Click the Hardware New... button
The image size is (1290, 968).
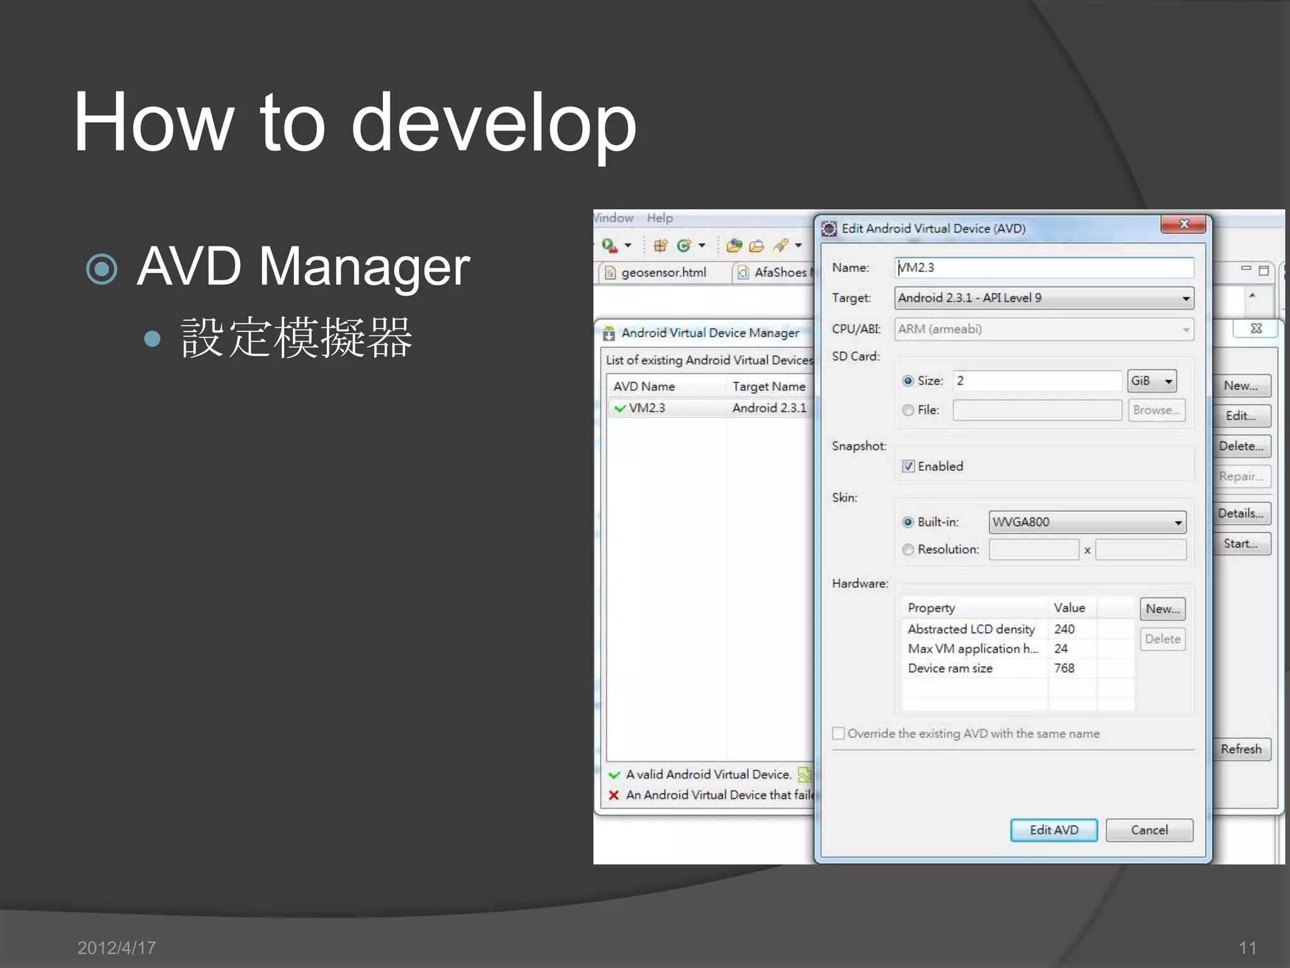(1163, 609)
